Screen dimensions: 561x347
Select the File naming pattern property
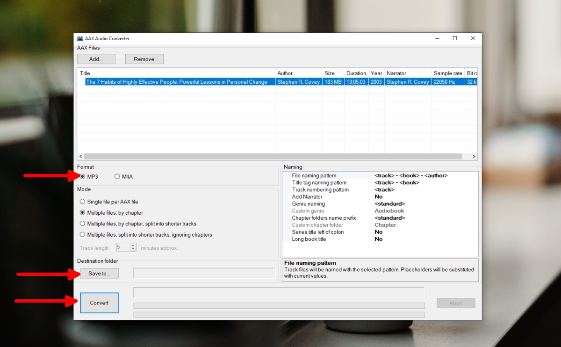tap(380, 175)
